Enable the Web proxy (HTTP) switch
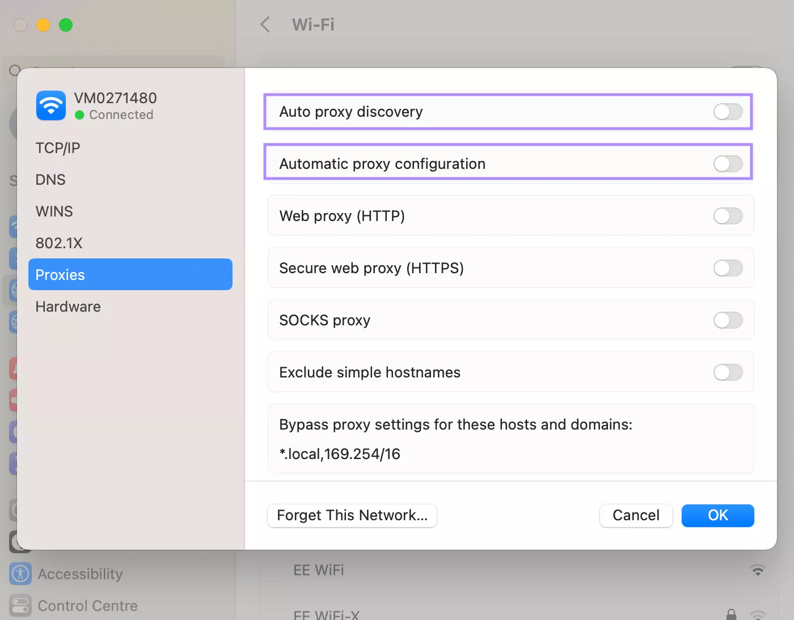 [x=728, y=216]
